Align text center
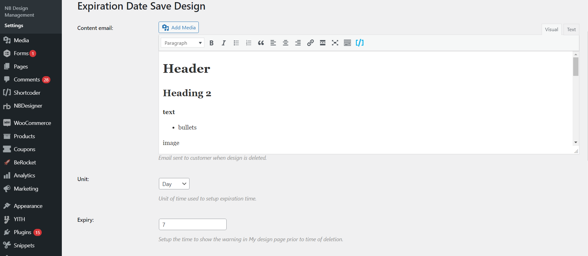The width and height of the screenshot is (588, 256). (x=286, y=43)
